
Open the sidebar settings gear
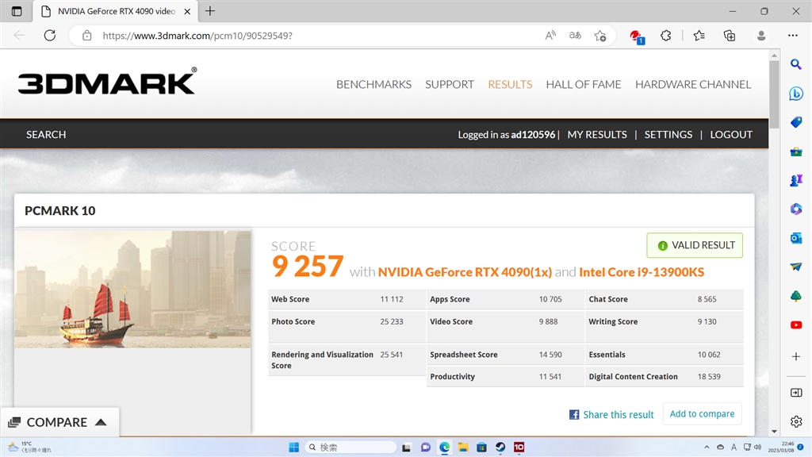(x=796, y=421)
